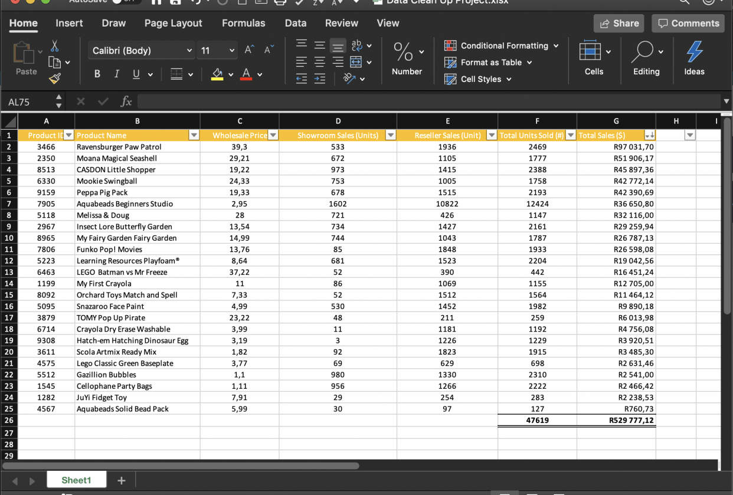The image size is (733, 495).
Task: Click the Increase Indent icon
Action: click(x=319, y=79)
